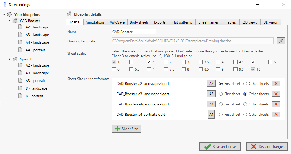Click page icon of D - portrait
This screenshot has height=154, width=291.
click(20, 96)
